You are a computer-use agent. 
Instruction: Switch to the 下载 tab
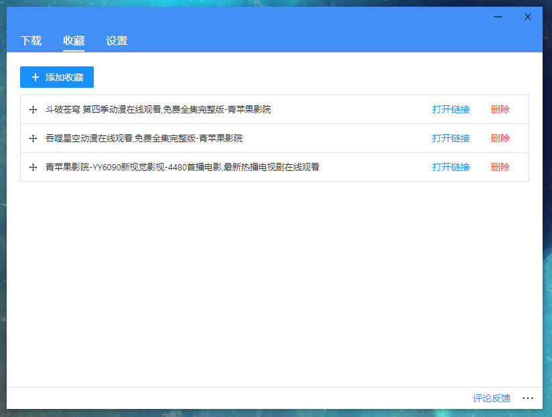[31, 41]
